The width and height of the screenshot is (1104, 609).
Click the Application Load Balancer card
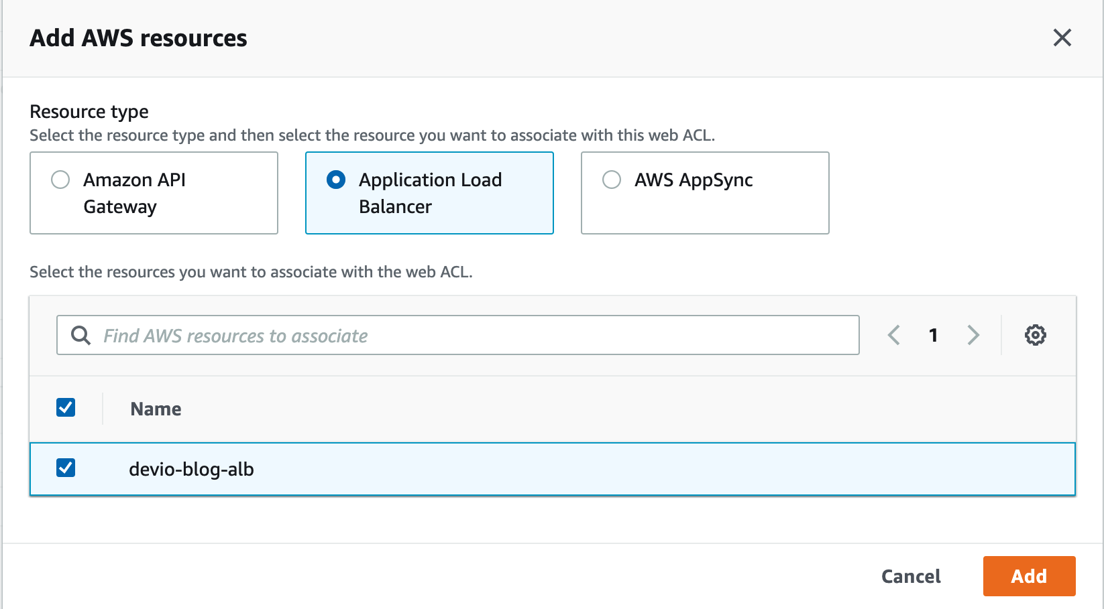(429, 193)
